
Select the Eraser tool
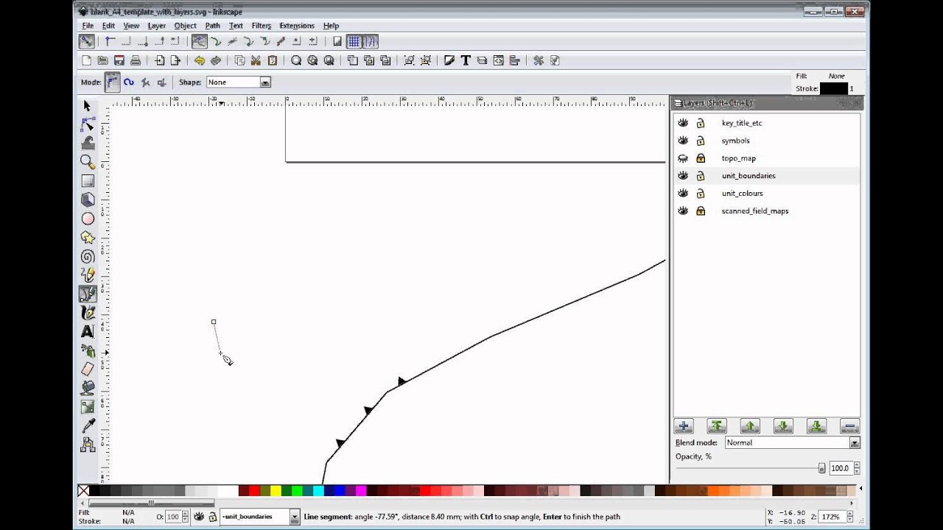click(x=88, y=369)
